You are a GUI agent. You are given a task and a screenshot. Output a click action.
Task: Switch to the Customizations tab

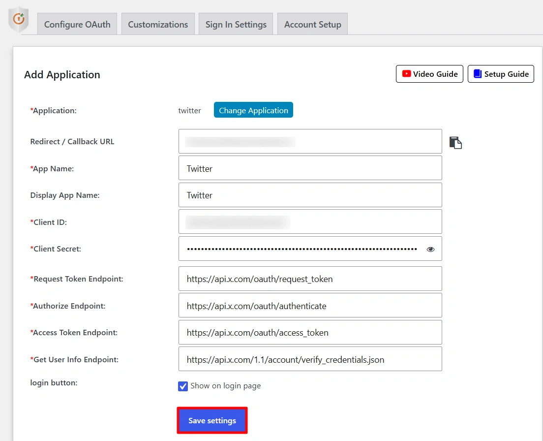[158, 24]
